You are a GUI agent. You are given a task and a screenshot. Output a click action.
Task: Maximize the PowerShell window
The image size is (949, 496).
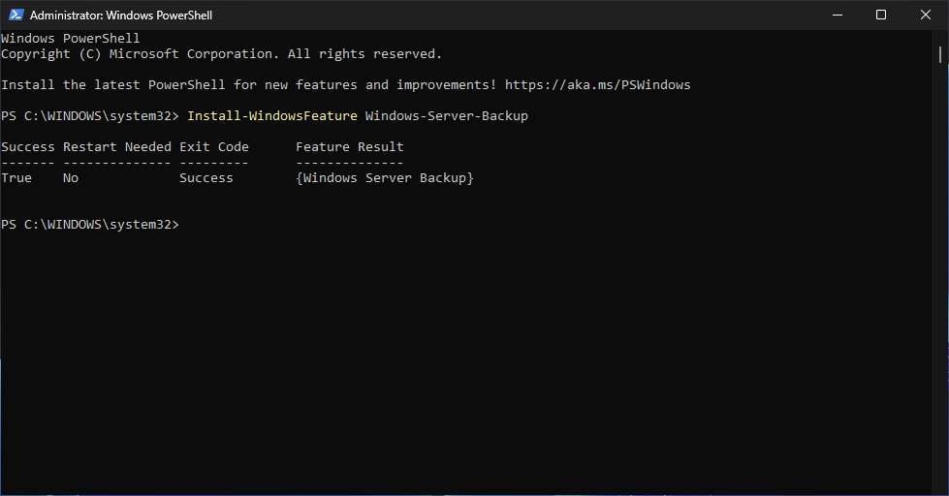coord(881,15)
